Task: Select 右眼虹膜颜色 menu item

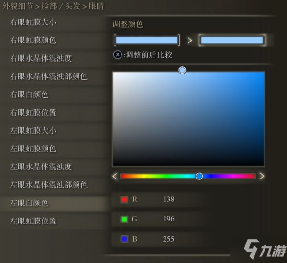Action: coord(33,40)
